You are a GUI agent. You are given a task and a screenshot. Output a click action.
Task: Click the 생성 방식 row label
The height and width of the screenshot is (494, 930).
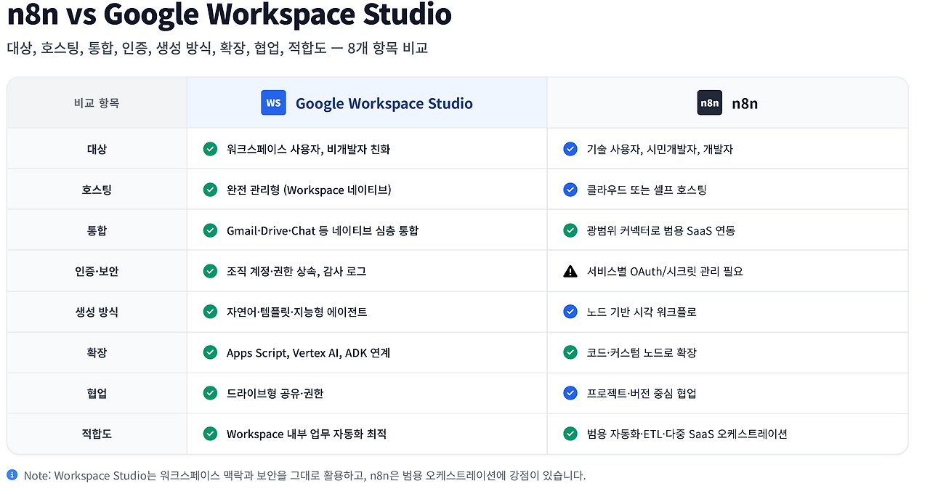point(97,312)
